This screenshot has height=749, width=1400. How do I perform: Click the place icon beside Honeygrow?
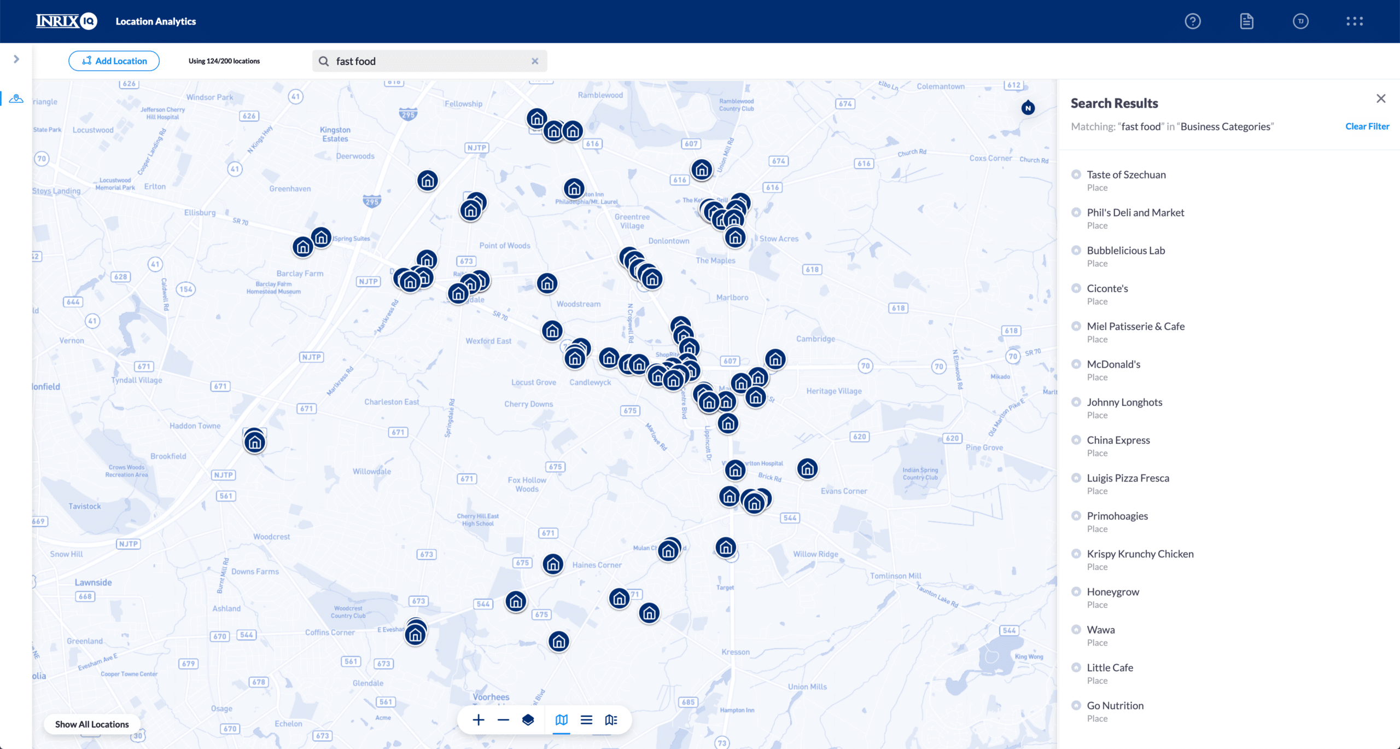point(1076,591)
